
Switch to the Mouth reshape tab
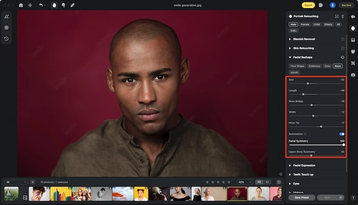click(294, 72)
